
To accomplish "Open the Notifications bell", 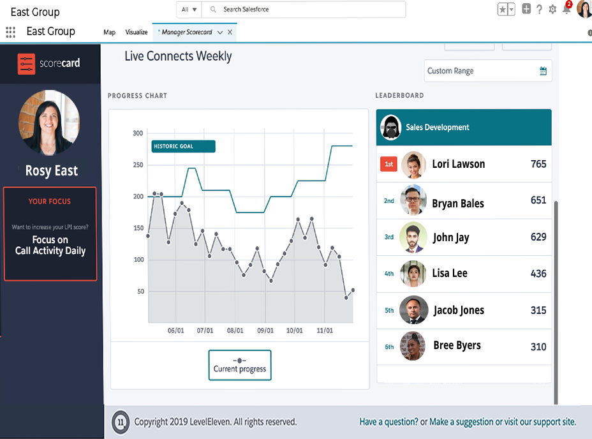I will [566, 9].
